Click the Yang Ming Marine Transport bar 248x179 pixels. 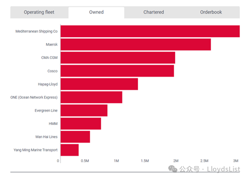(69, 150)
